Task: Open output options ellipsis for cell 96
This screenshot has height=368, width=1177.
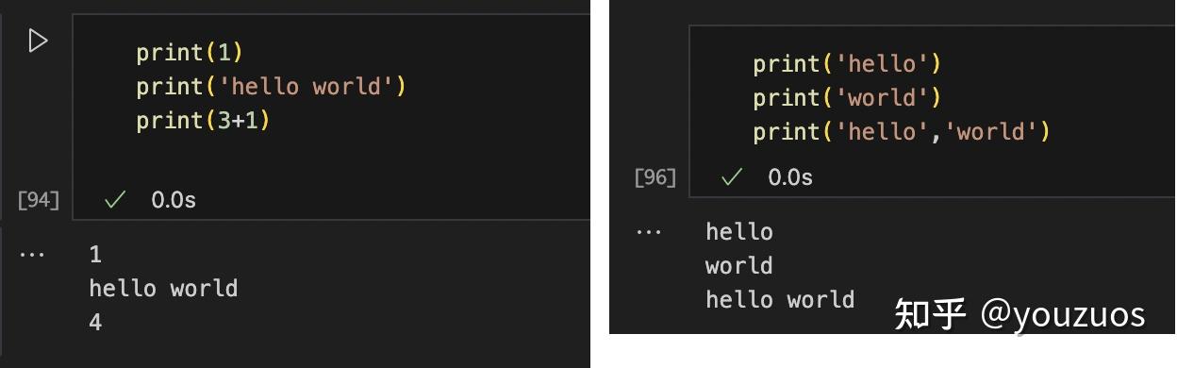Action: (x=648, y=232)
